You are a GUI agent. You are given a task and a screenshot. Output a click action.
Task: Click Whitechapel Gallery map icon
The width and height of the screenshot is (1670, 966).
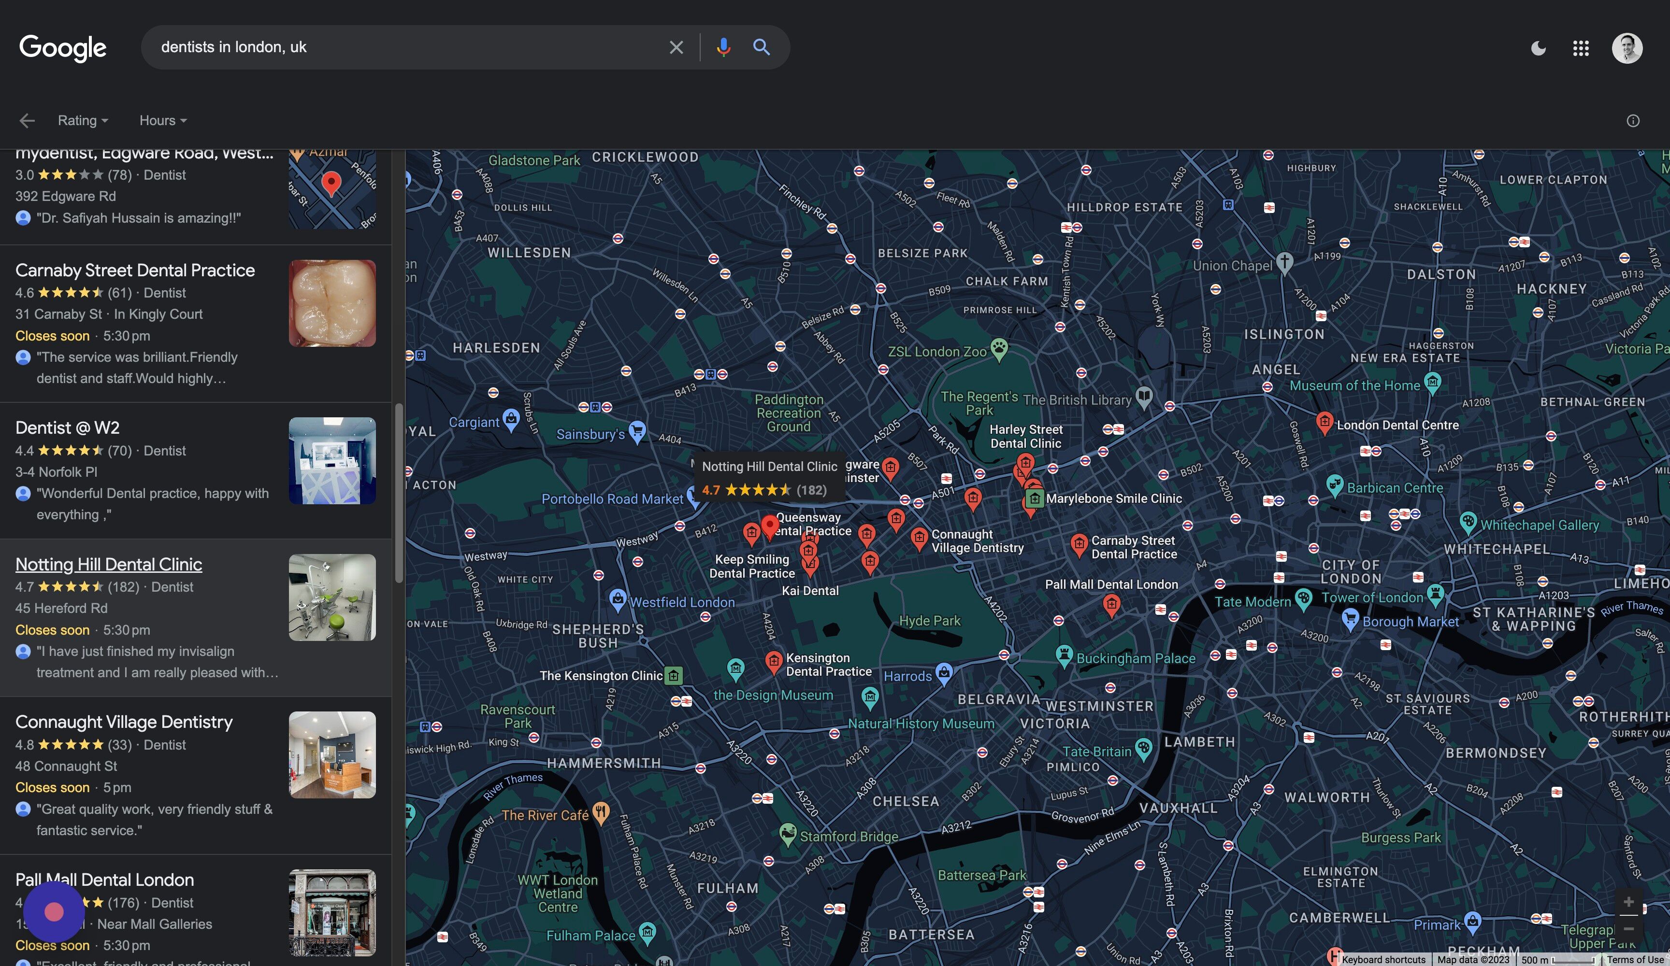coord(1468,522)
